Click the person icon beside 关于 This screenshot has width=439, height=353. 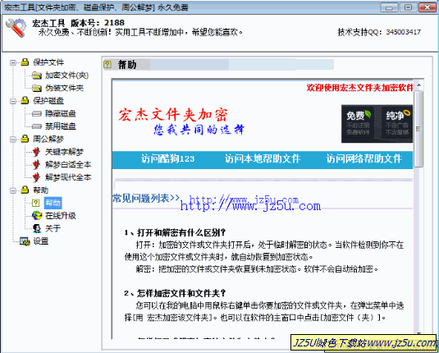37,228
